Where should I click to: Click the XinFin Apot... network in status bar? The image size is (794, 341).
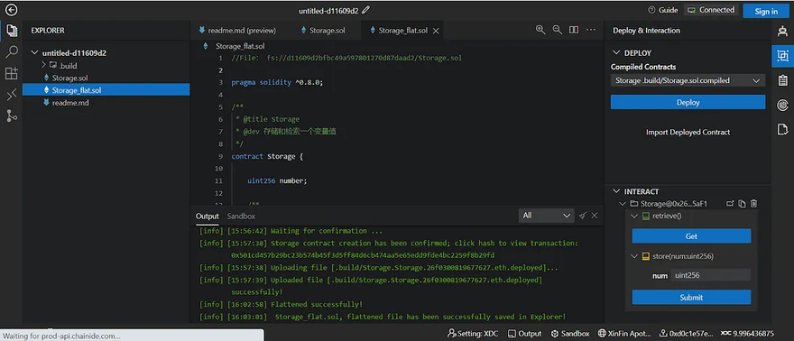point(624,334)
